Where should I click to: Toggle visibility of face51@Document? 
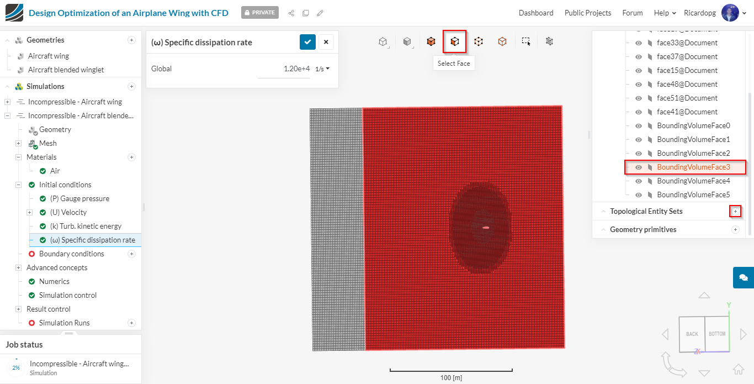pos(639,98)
